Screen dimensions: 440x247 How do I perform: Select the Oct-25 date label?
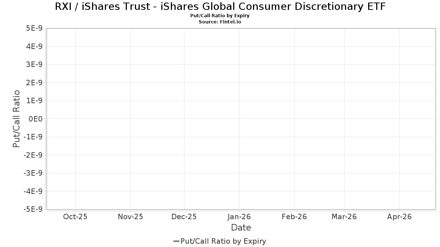coord(75,217)
